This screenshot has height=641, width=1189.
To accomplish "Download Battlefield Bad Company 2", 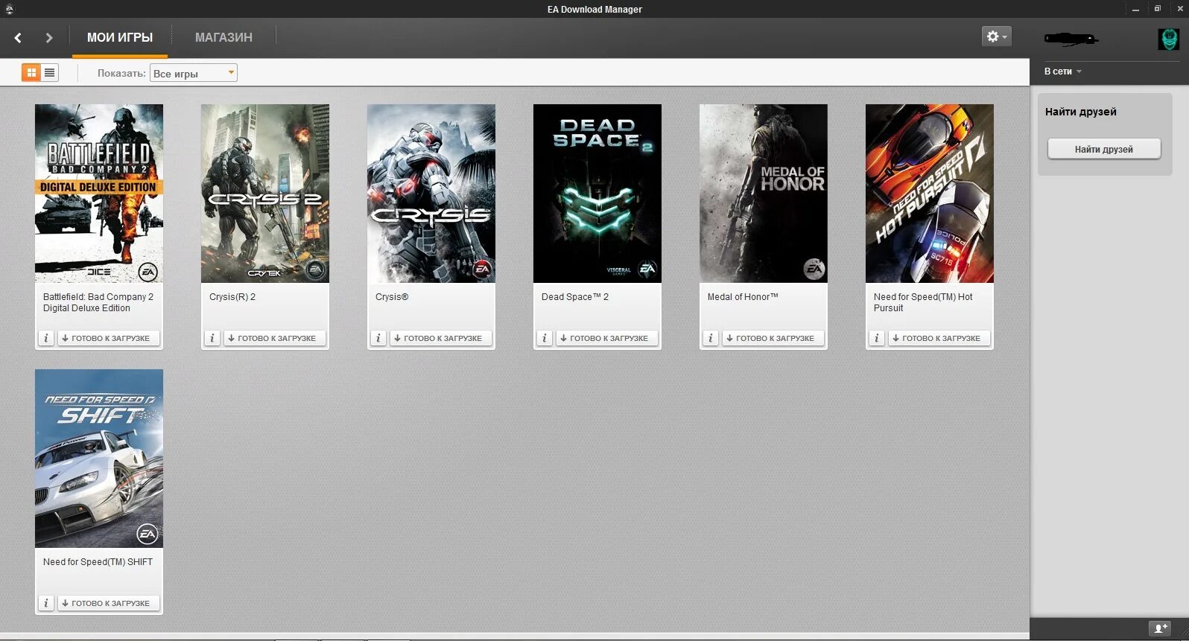I will pos(108,338).
